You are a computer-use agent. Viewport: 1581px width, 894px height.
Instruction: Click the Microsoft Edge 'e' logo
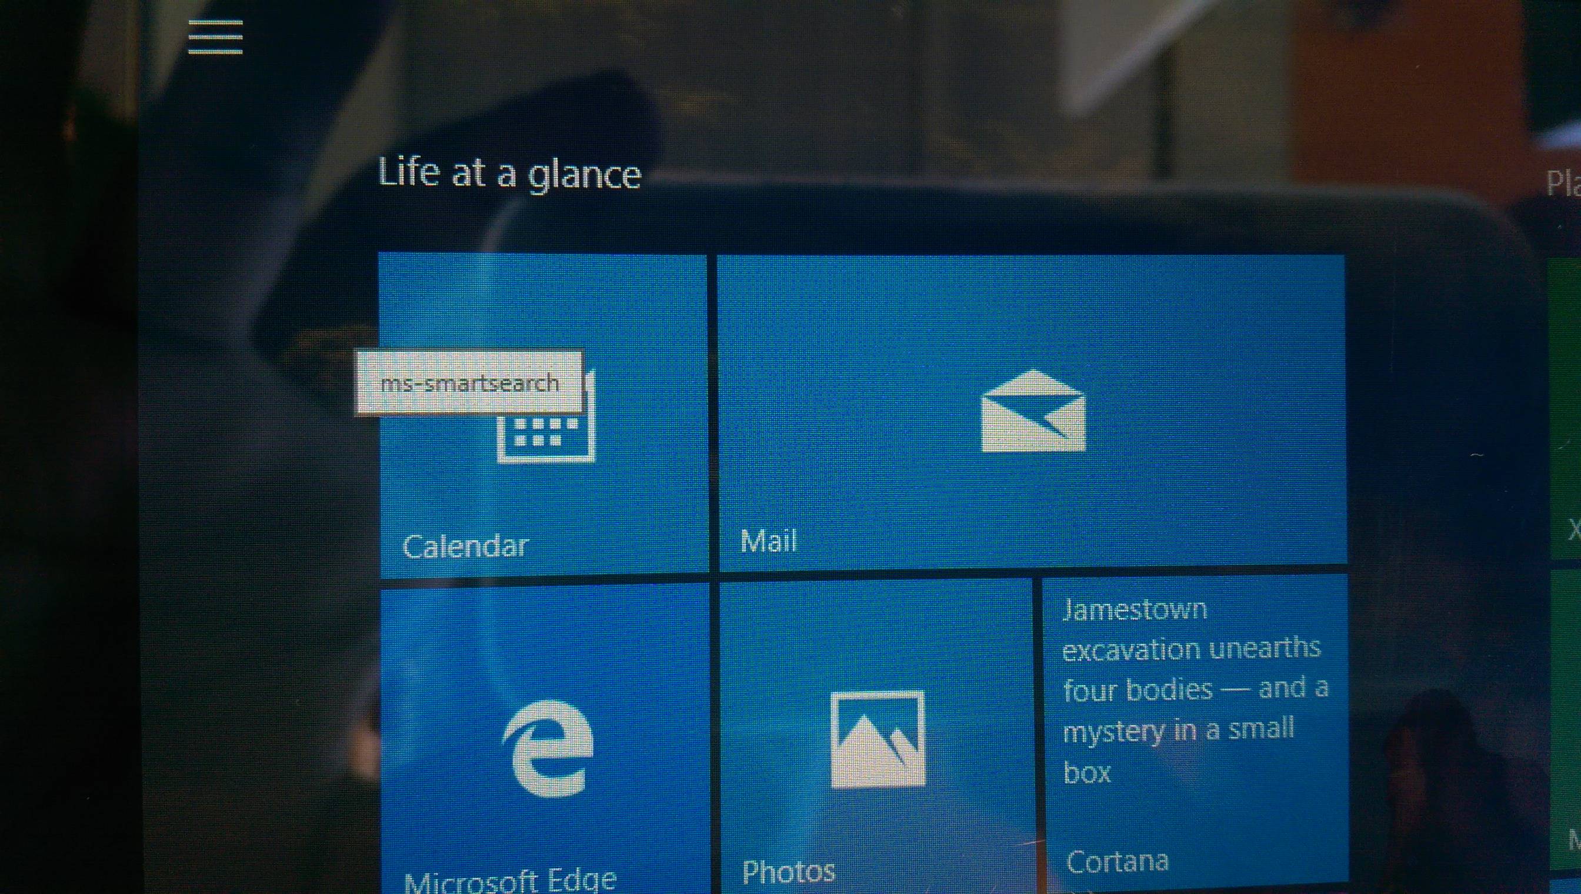(548, 748)
